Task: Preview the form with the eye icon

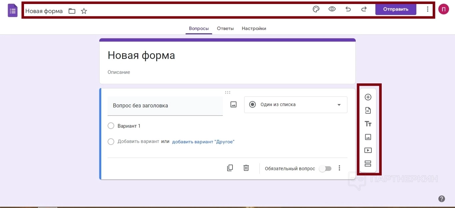Action: coord(332,9)
